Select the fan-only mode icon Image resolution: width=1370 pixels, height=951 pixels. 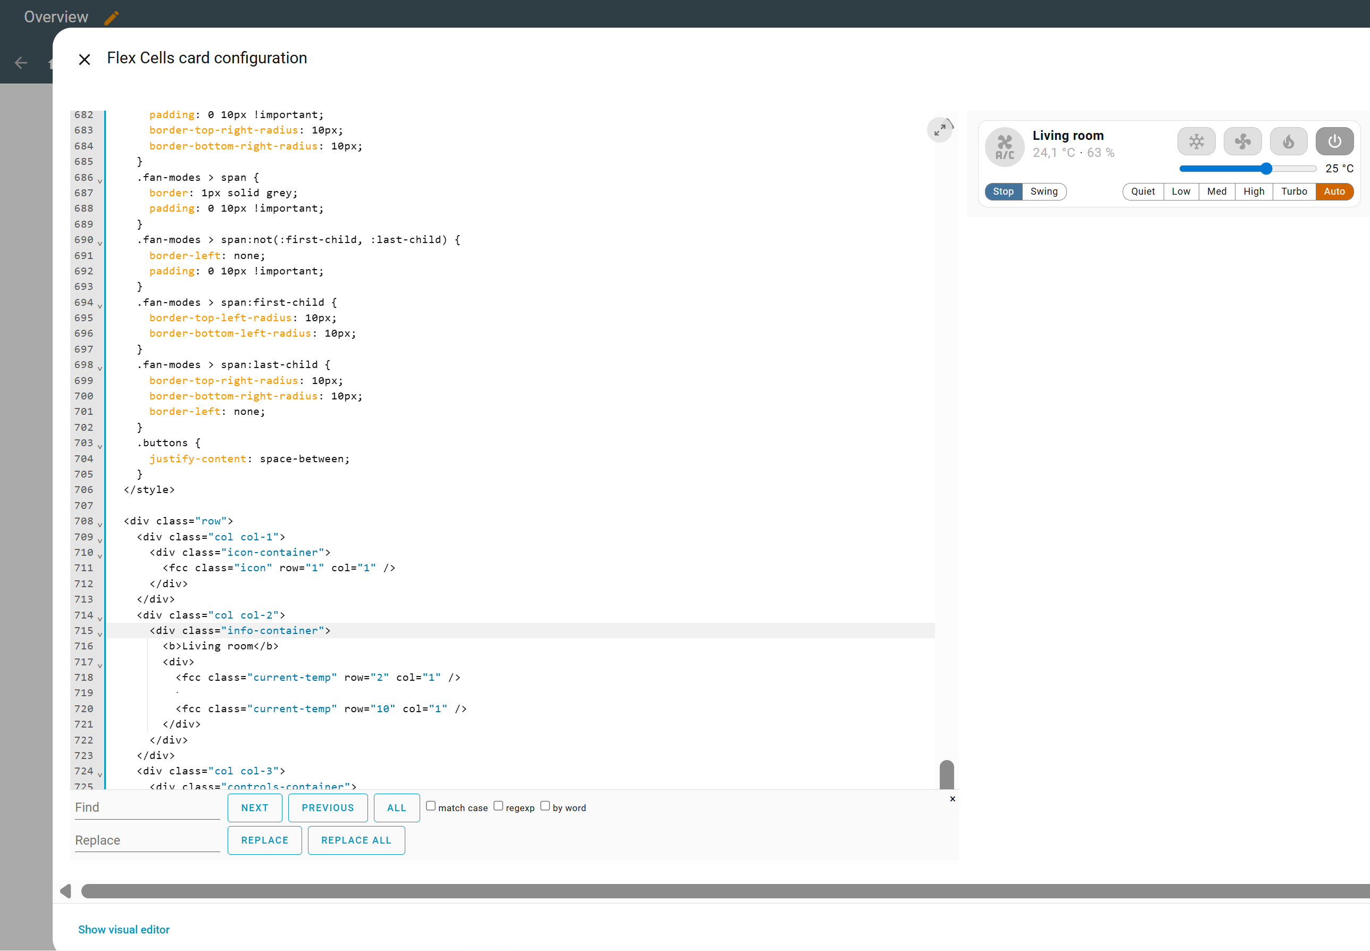point(1242,142)
